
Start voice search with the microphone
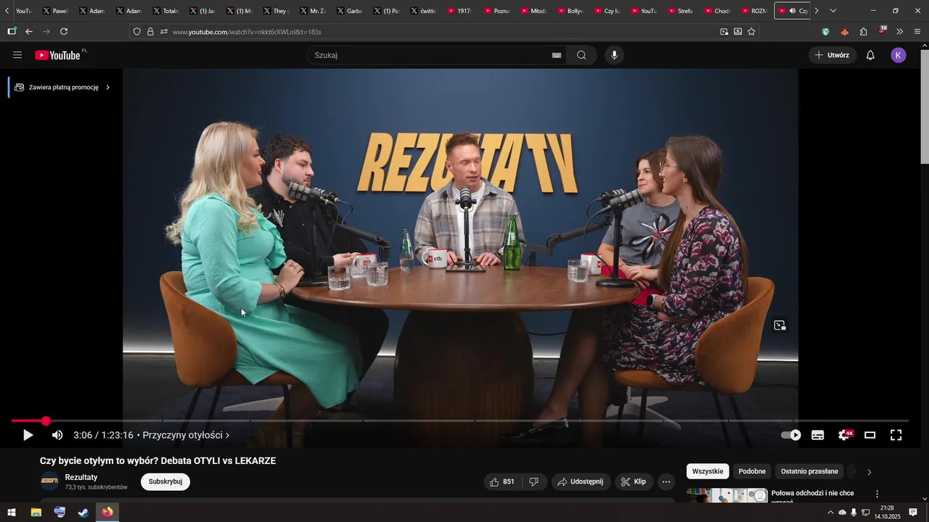pos(614,55)
